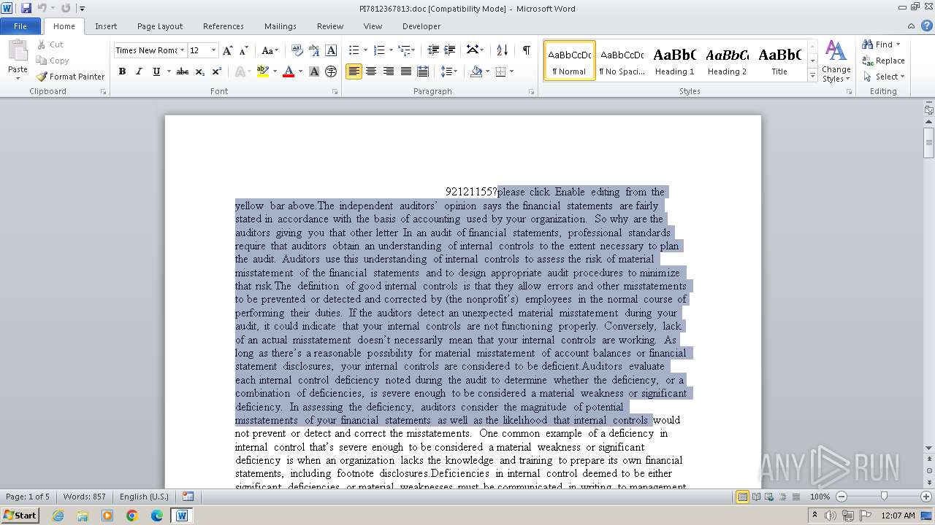The height and width of the screenshot is (525, 935).
Task: Open the File tab
Action: coord(20,26)
